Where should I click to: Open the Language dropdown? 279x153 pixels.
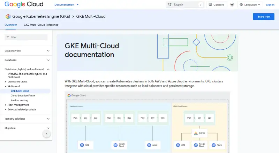250,5
